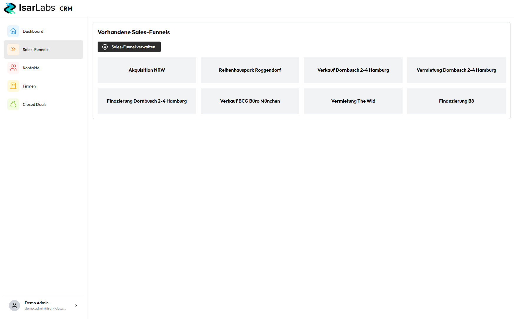The image size is (514, 319).
Task: Select the Verkauf BCG Büro München funnel
Action: [x=250, y=101]
